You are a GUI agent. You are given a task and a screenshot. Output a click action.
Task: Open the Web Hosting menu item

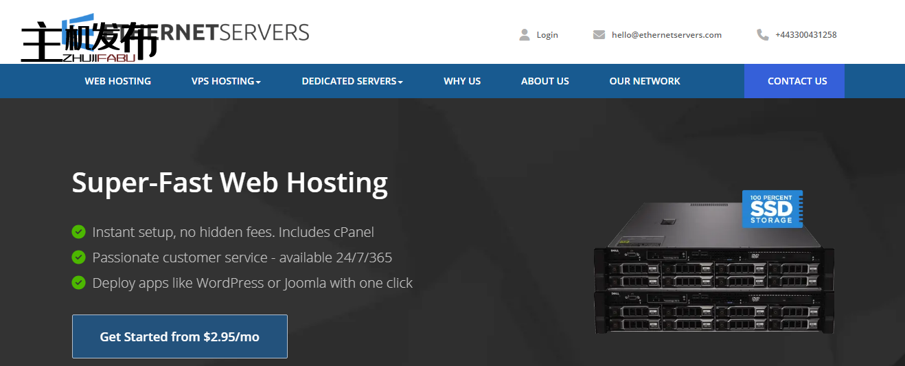(117, 81)
